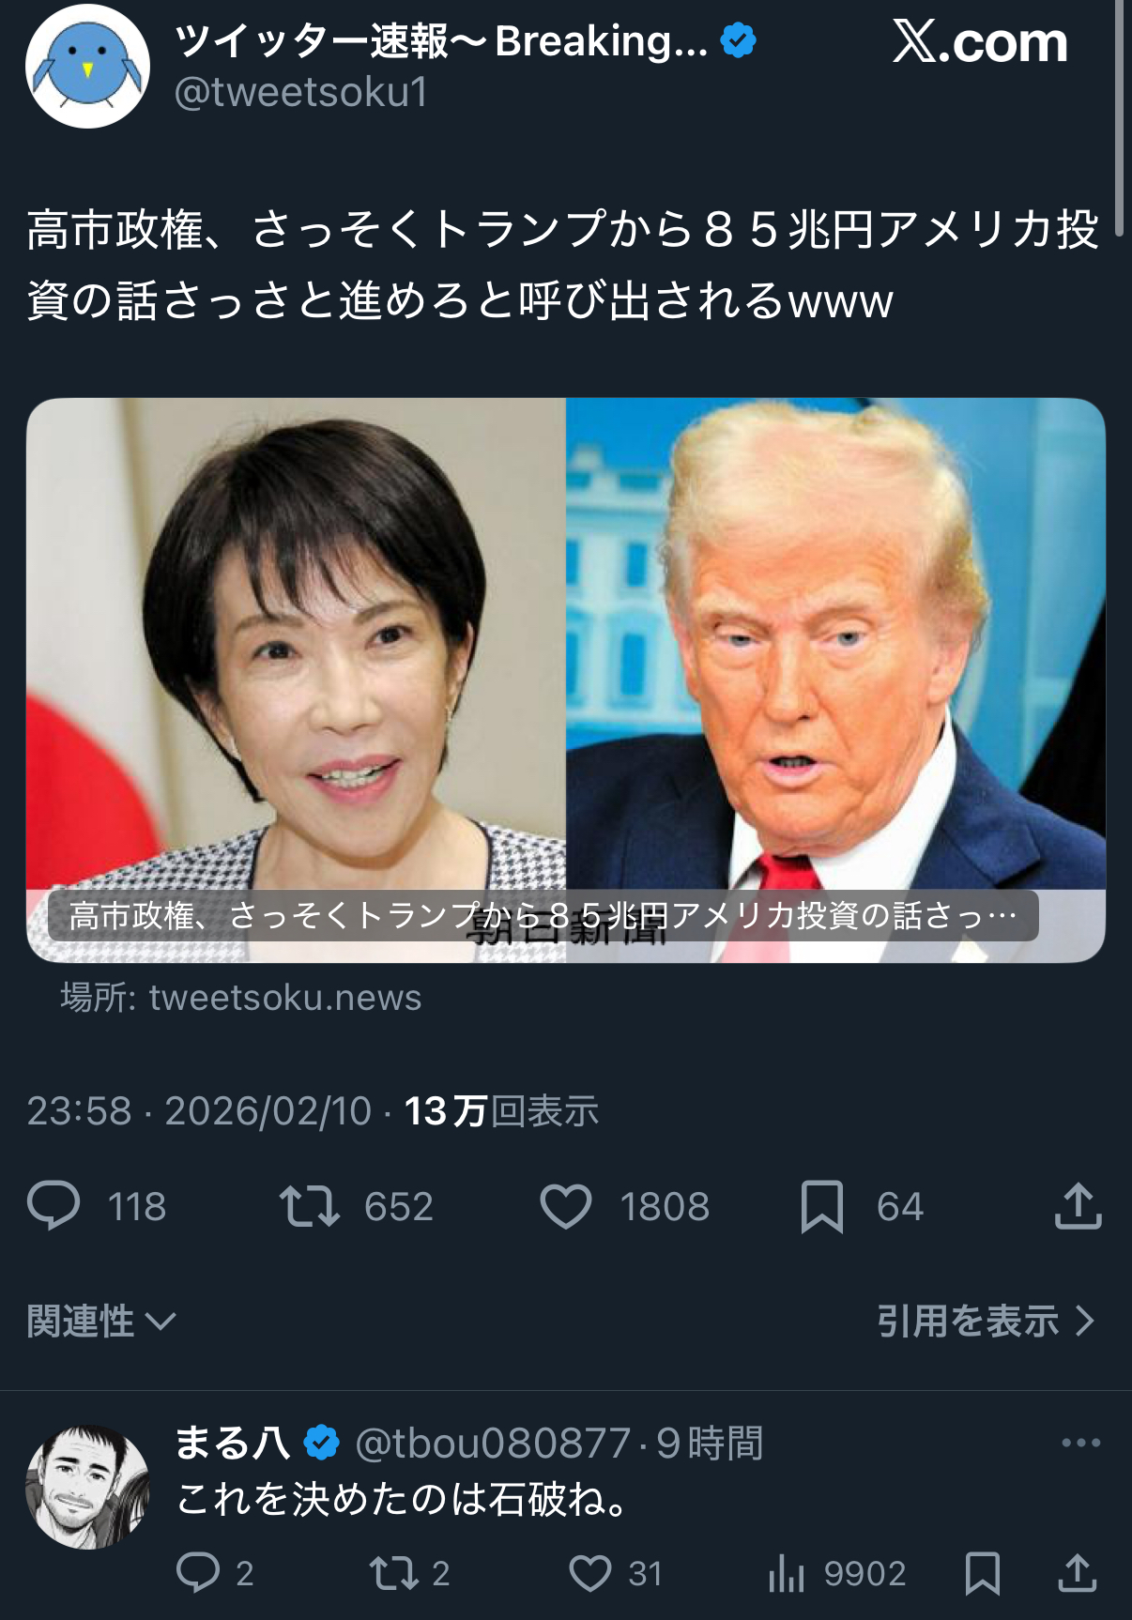Expand the 関連性 sort dropdown
1132x1620 pixels.
pos(101,1322)
